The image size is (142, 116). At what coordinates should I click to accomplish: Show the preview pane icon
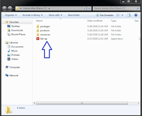[129, 15]
